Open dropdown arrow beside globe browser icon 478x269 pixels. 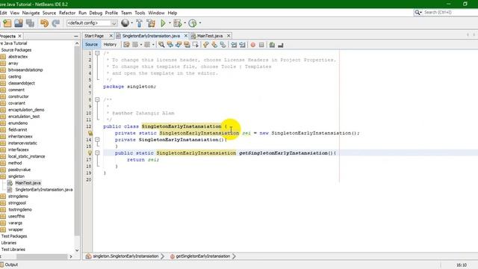click(132, 23)
